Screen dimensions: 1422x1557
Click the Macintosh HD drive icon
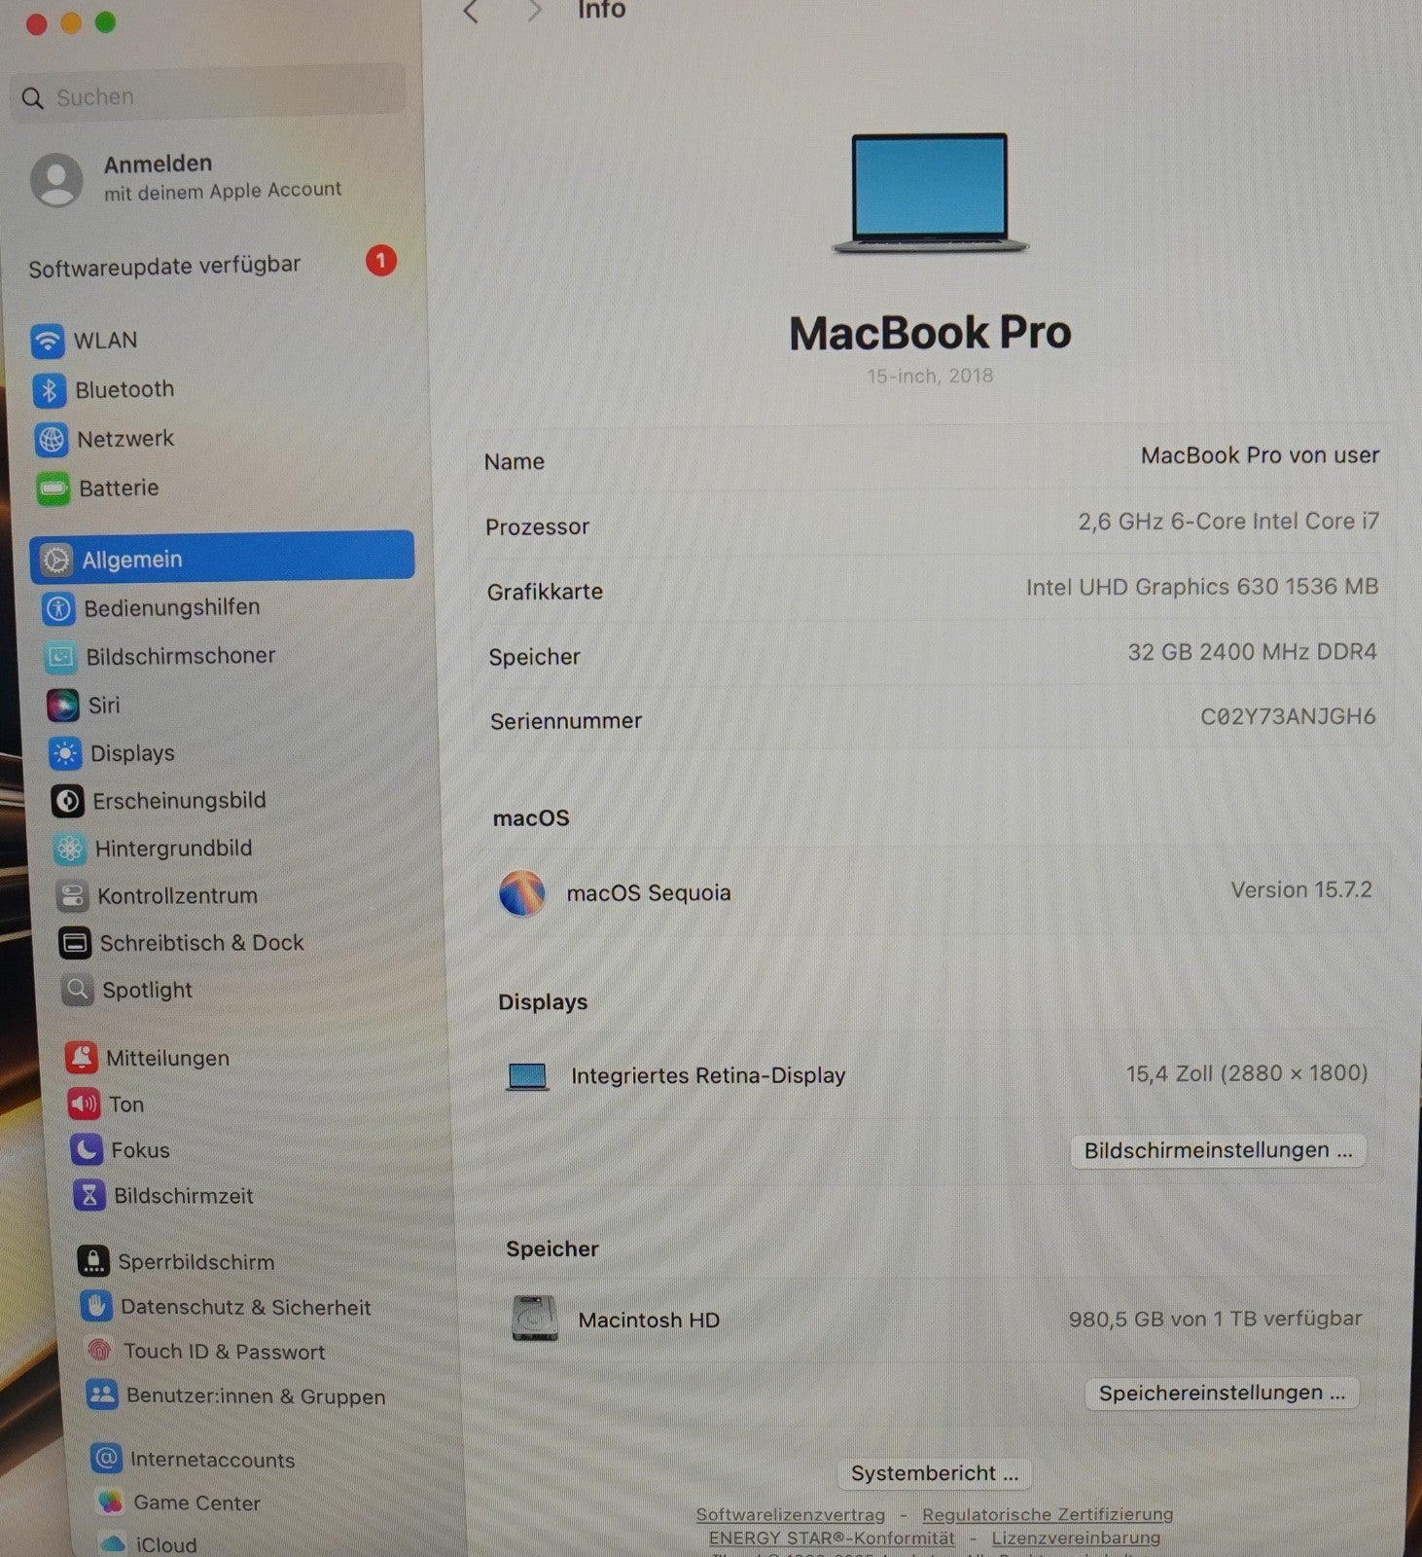(535, 1319)
